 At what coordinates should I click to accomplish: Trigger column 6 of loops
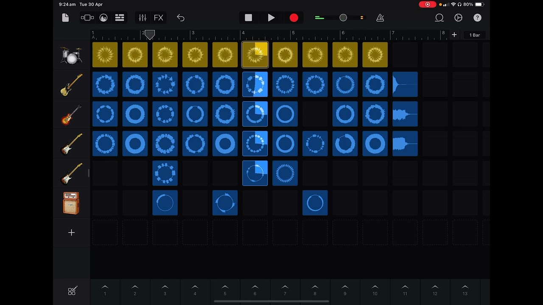coord(255,290)
